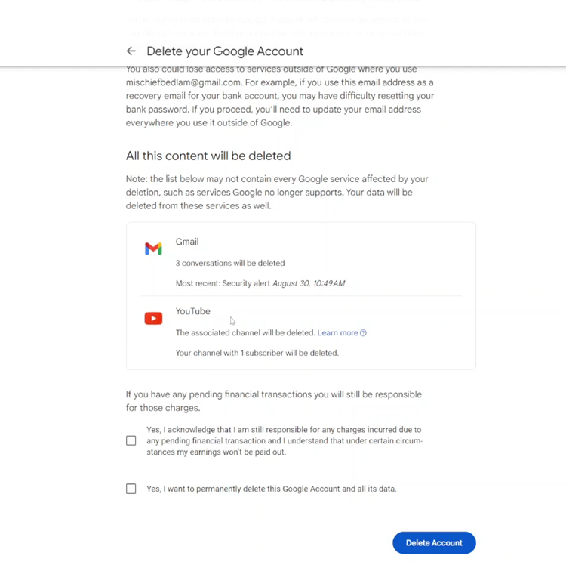Click the 3 conversations will be deleted text
The height and width of the screenshot is (565, 566).
[230, 264]
